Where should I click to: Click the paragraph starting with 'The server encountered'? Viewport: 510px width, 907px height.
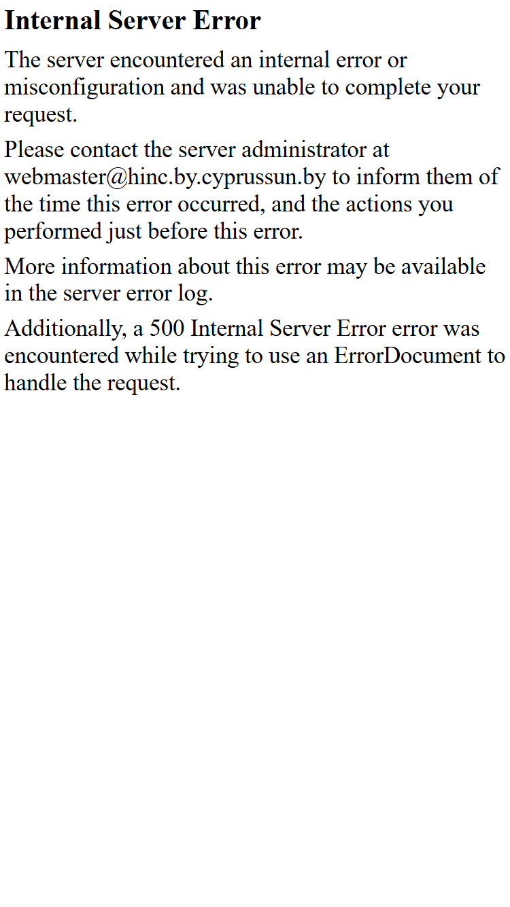click(243, 88)
